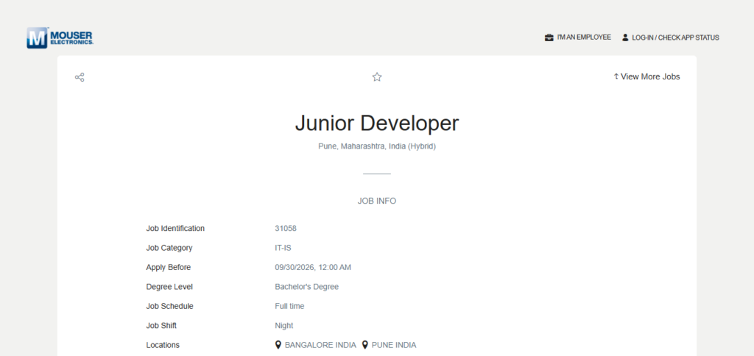This screenshot has width=754, height=356.
Task: Click the Junior Developer job title
Action: (x=377, y=123)
